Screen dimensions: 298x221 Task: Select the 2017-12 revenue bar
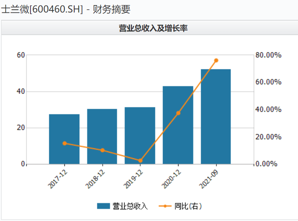[64, 139]
